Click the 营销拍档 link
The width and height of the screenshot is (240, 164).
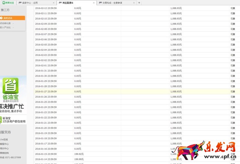pos(4,153)
